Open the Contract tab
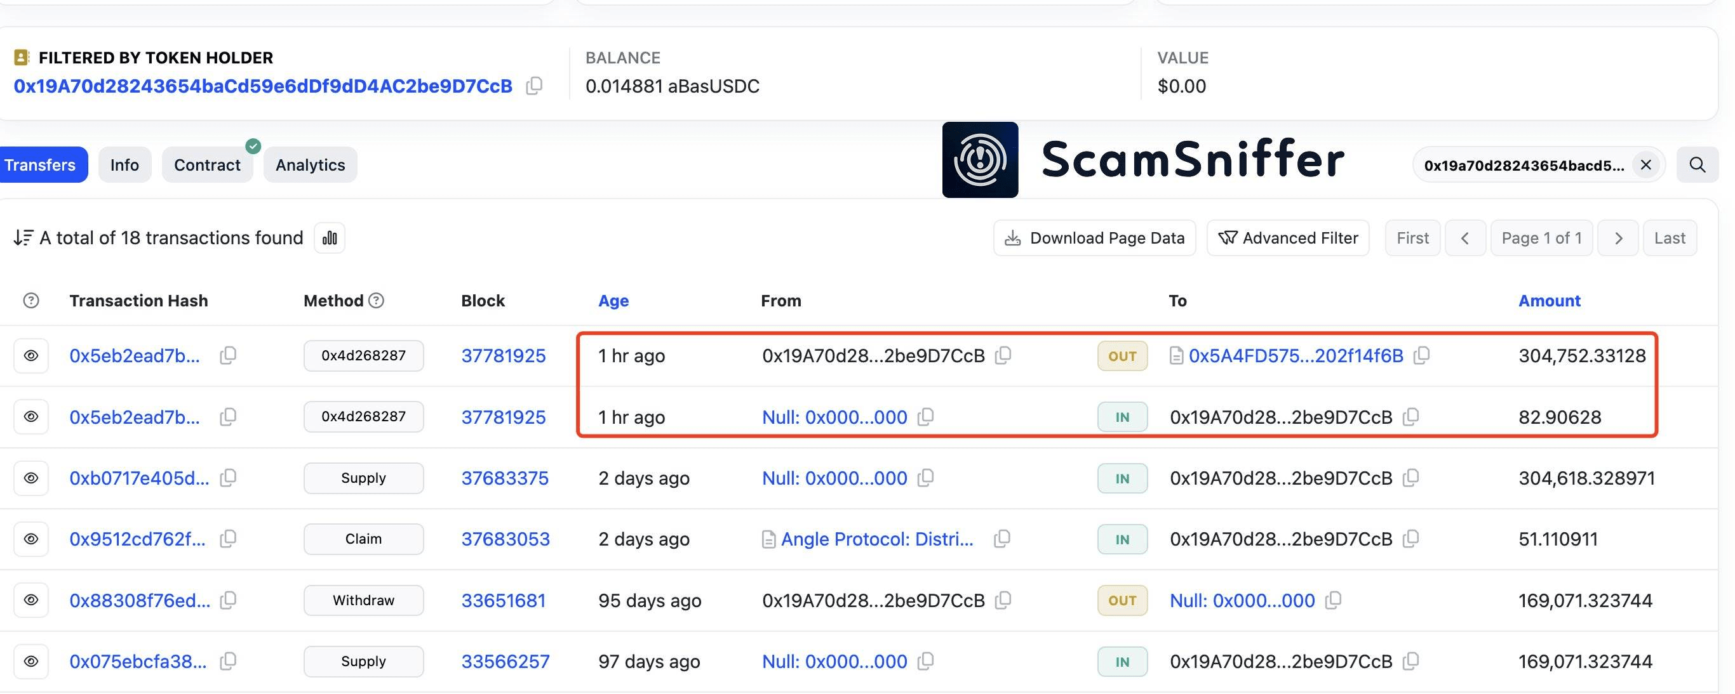The width and height of the screenshot is (1735, 694). [x=207, y=165]
